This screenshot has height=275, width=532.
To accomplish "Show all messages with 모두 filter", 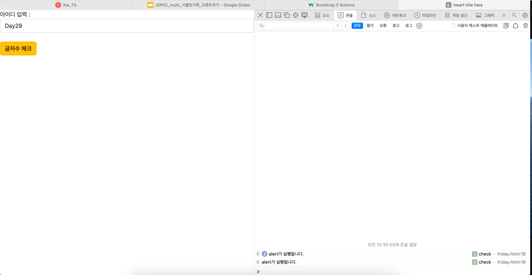I will [357, 26].
